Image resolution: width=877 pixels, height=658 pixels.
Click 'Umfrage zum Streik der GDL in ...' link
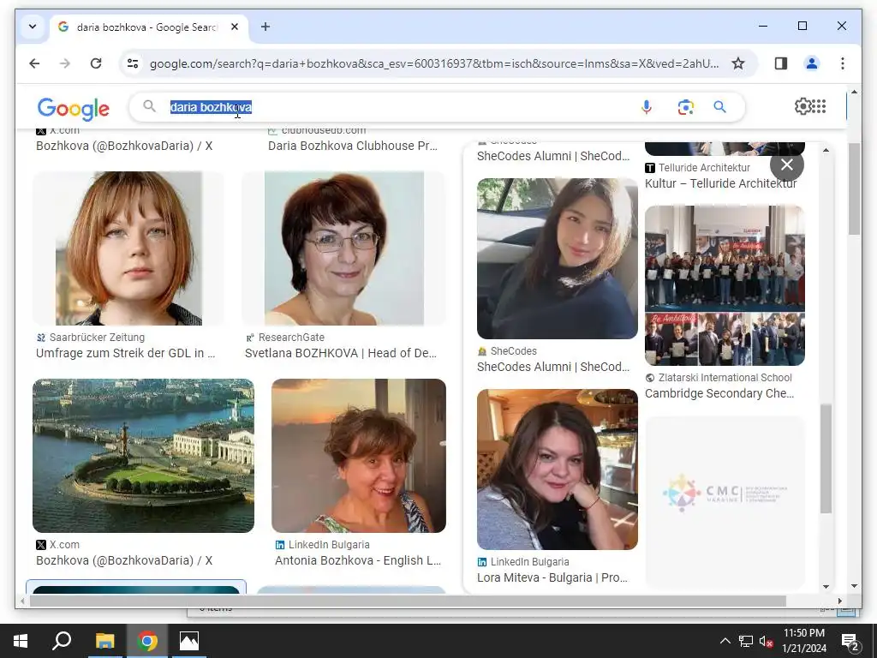point(125,353)
